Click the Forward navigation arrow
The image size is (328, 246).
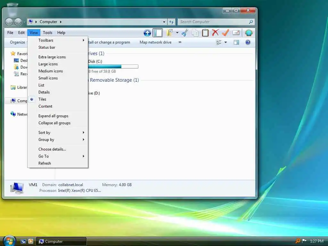(x=18, y=22)
